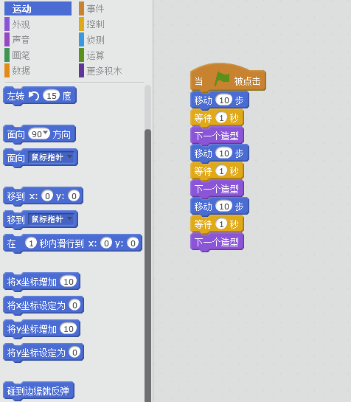351x402 pixels.
Task: Open the 画笔 (Pen) category
Action: pos(18,55)
